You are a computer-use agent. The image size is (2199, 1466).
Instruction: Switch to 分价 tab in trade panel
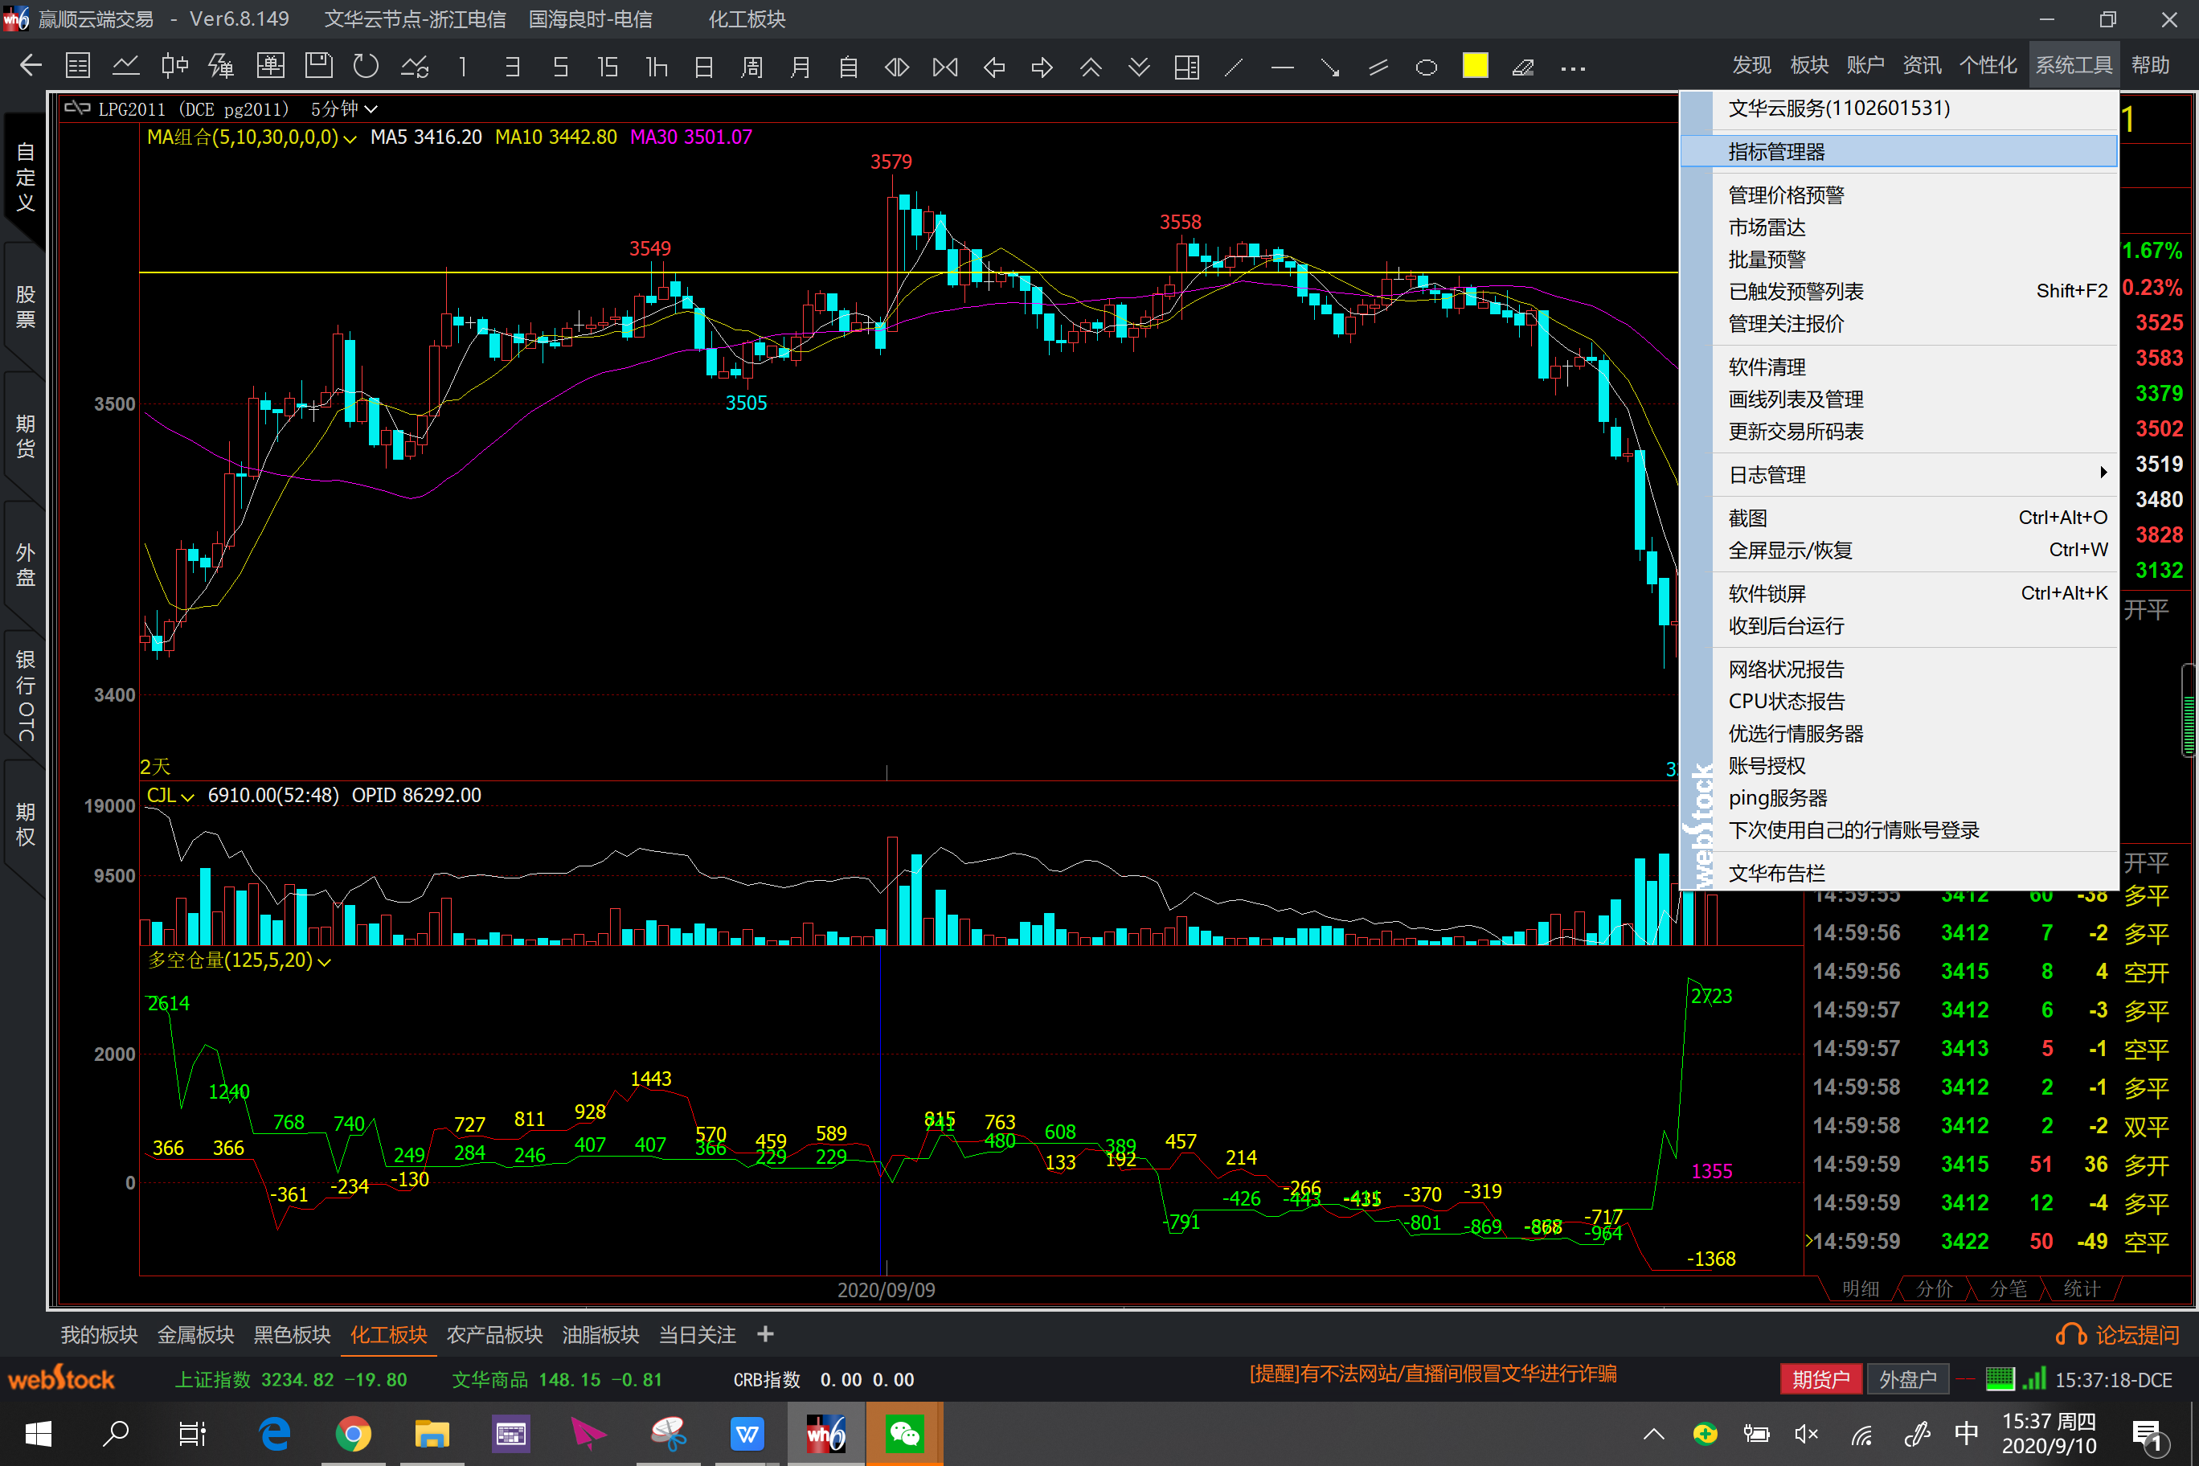pos(1934,1288)
